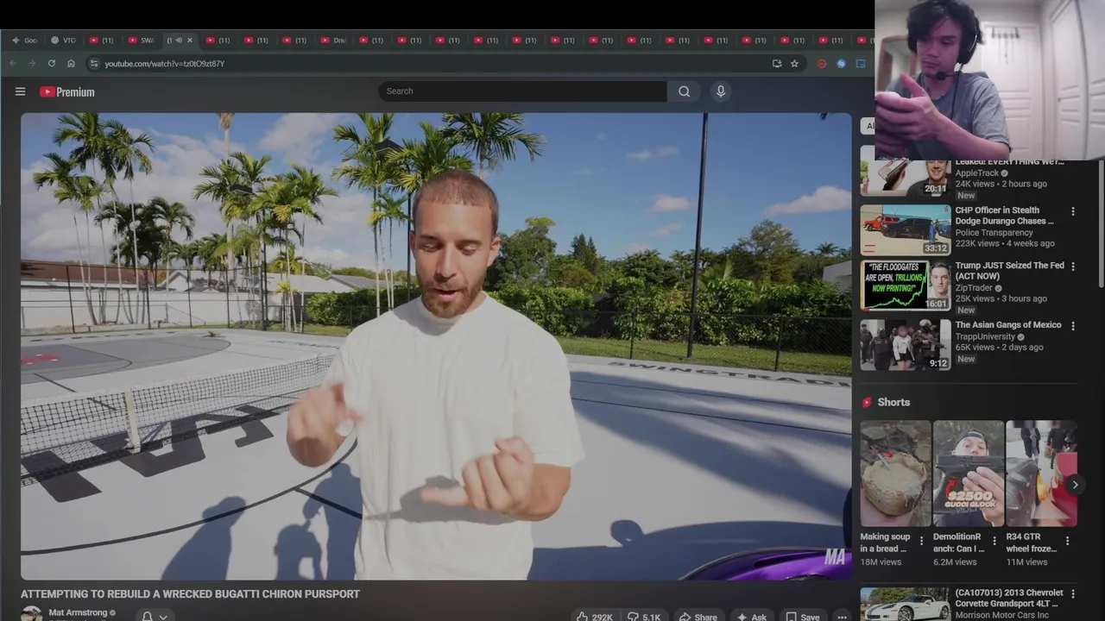Open options for the DemolitionRanch short
This screenshot has height=621, width=1105.
point(994,541)
